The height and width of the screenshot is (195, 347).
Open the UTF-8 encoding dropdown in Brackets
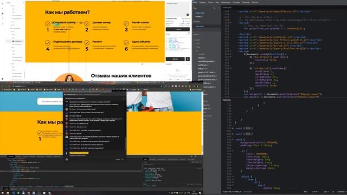(316, 192)
